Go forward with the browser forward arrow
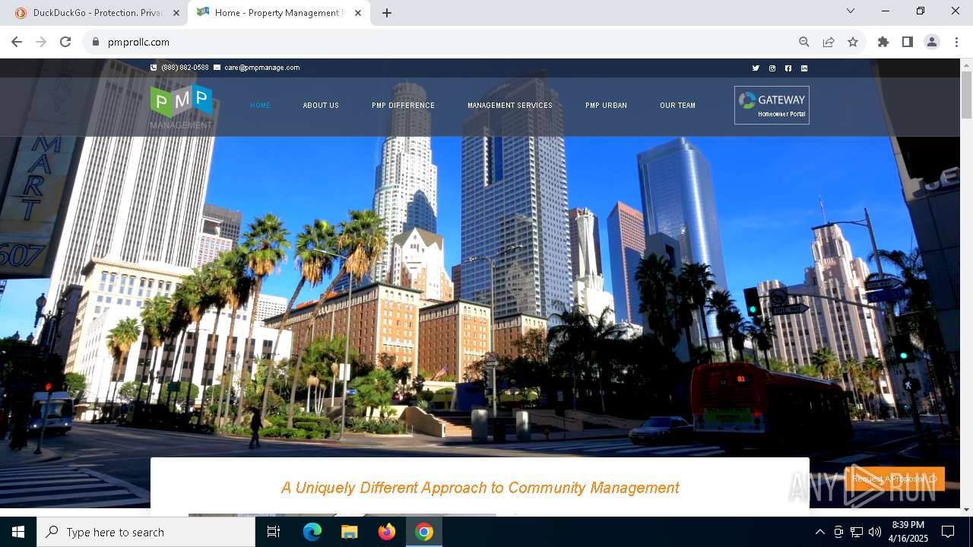 click(x=41, y=42)
